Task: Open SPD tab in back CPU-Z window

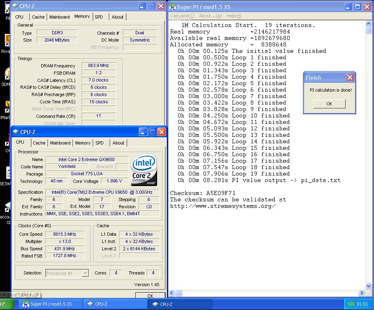Action: (x=99, y=17)
